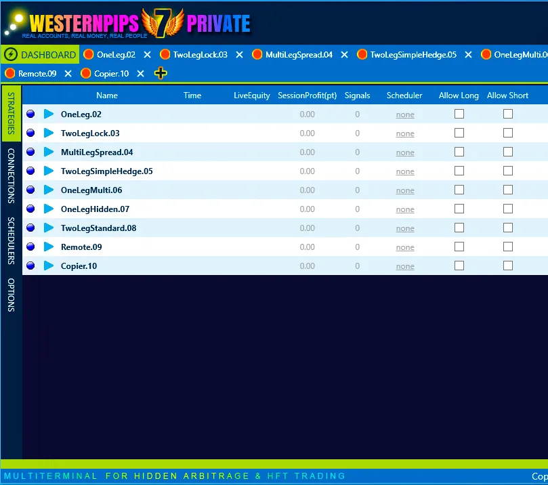Open the scheduler 'none' link for TwoLegStandard.08
548x485 pixels.
coord(405,228)
